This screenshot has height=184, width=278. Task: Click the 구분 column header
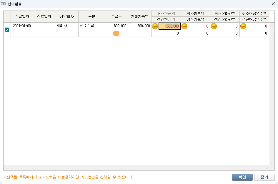(91, 16)
